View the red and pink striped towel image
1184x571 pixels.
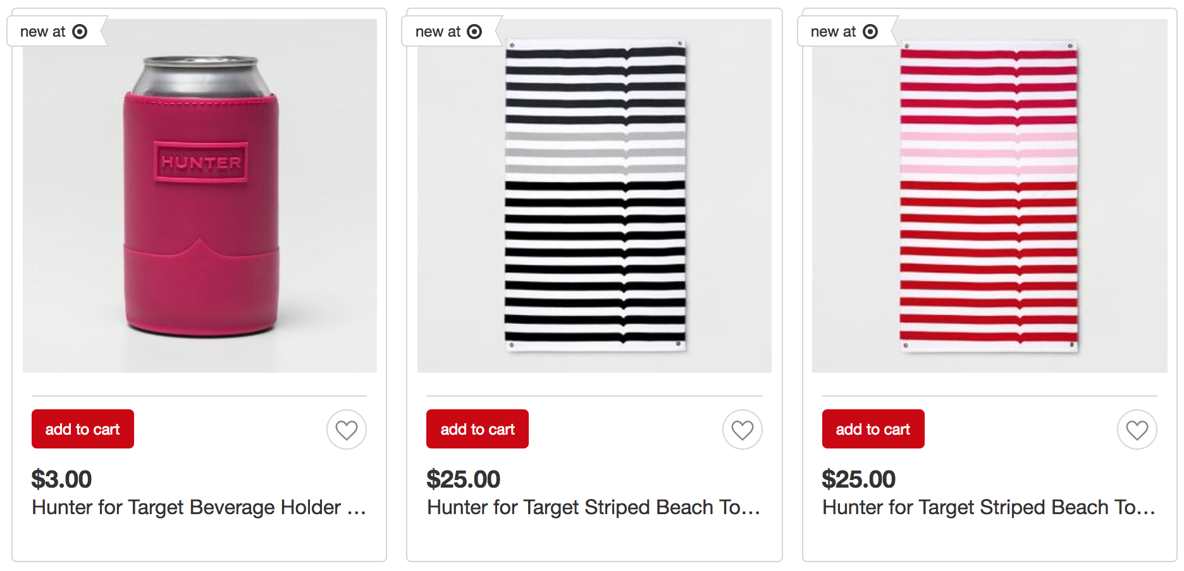(989, 196)
